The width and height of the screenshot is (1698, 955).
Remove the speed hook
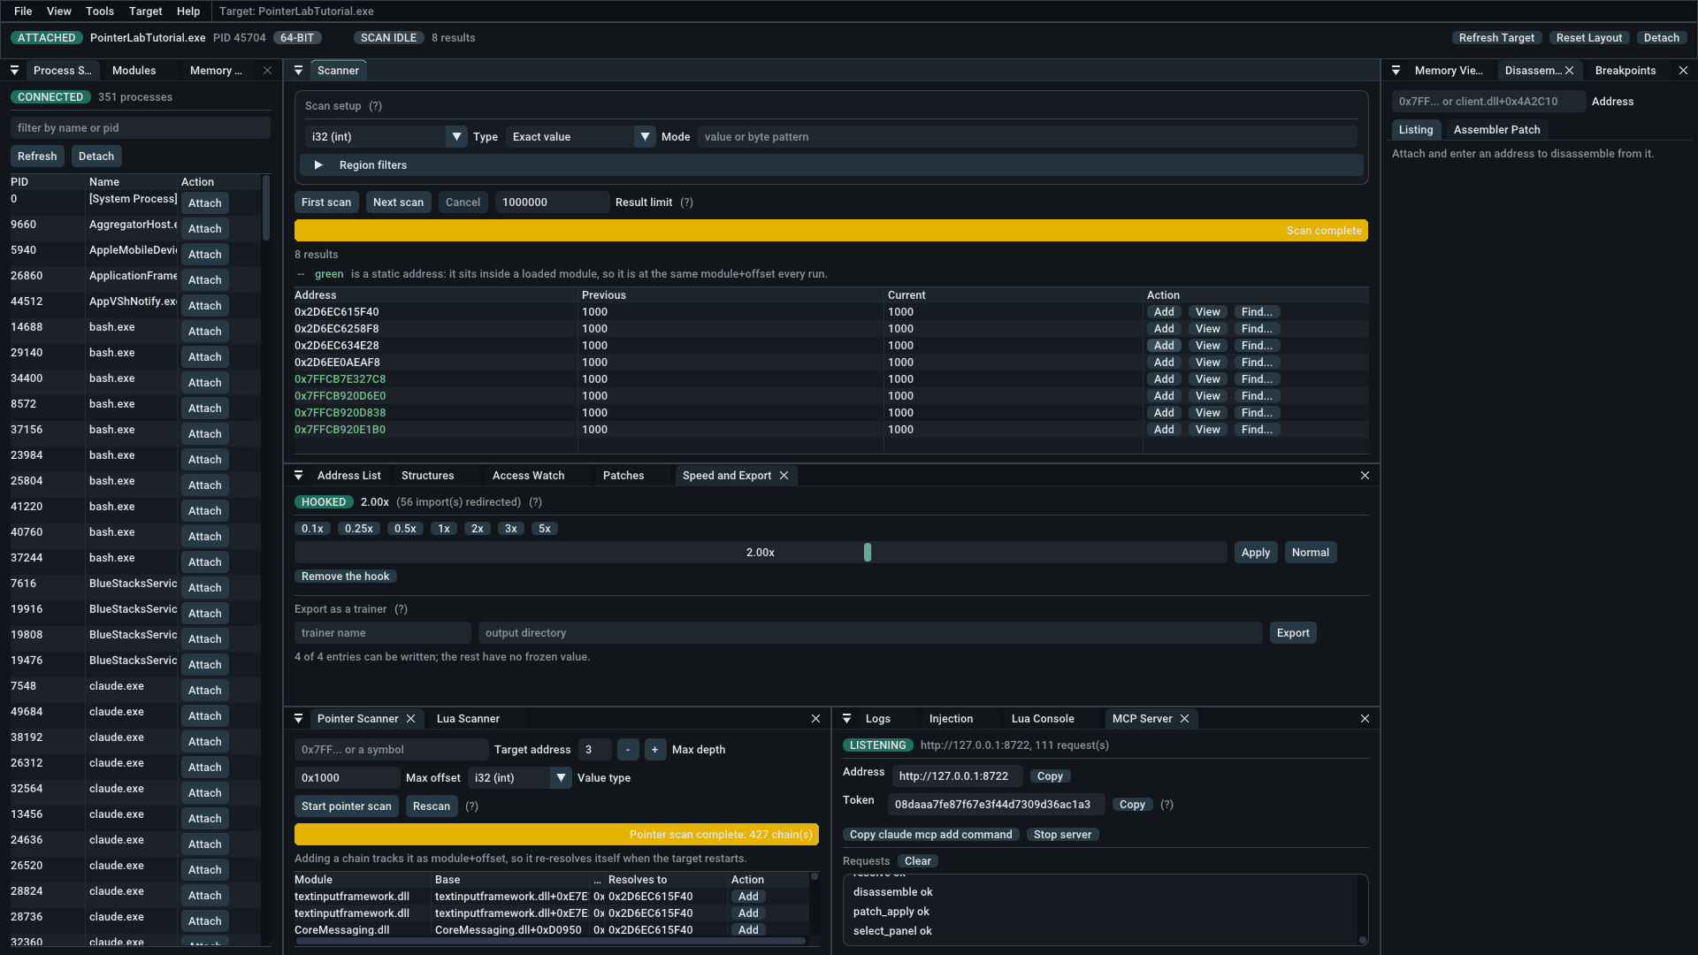click(x=345, y=577)
